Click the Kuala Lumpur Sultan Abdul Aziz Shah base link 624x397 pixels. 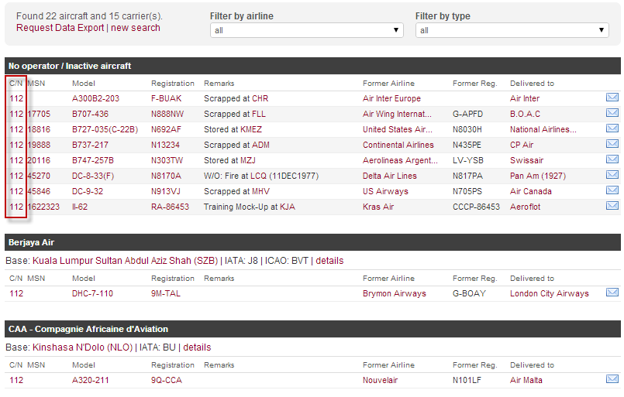coord(125,261)
